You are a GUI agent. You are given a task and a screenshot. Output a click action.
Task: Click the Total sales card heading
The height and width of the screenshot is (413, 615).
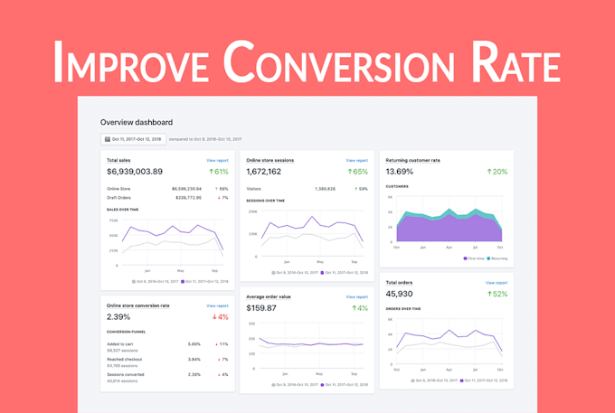pos(118,160)
